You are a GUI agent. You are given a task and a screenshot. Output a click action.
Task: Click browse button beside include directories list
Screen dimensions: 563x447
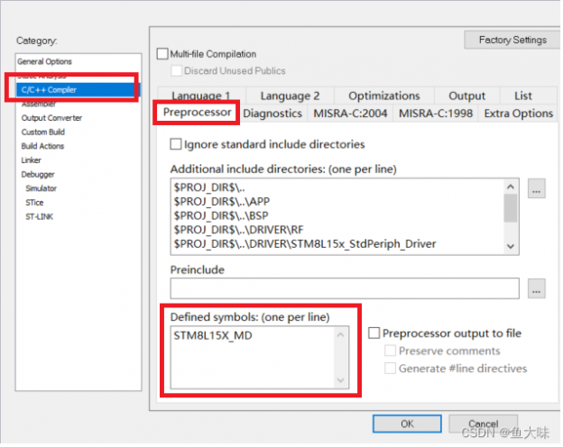(x=537, y=190)
